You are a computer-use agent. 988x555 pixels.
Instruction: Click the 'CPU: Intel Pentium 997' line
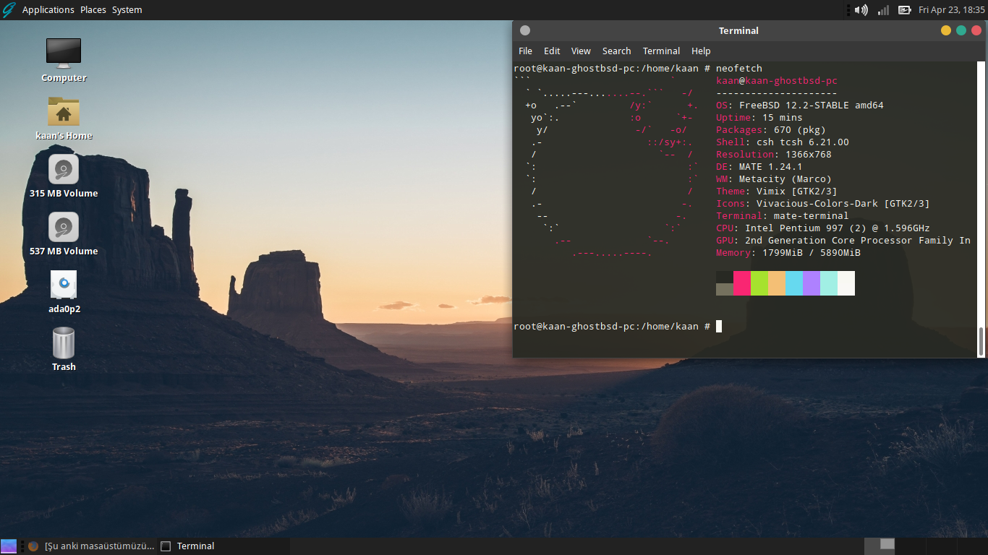(823, 228)
